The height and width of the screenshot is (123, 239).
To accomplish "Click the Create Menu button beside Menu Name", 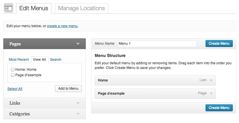I will (x=219, y=44).
